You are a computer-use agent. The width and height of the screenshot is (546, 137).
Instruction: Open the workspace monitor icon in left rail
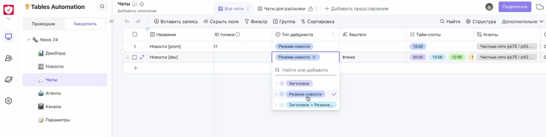pos(9,36)
